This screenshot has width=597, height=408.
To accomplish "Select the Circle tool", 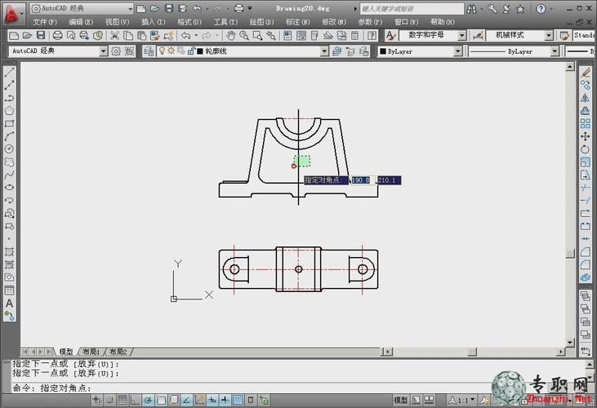I will tap(9, 149).
